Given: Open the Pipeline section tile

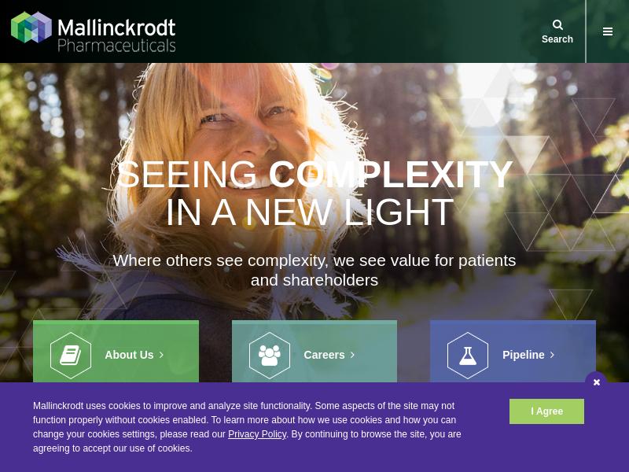Looking at the screenshot, I should (x=513, y=352).
